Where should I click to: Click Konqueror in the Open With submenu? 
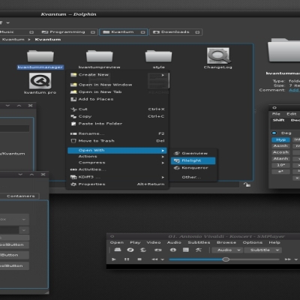tap(193, 168)
